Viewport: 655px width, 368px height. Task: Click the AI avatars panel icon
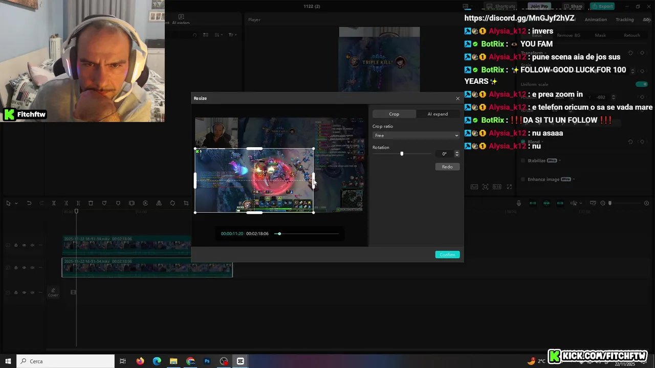click(181, 19)
